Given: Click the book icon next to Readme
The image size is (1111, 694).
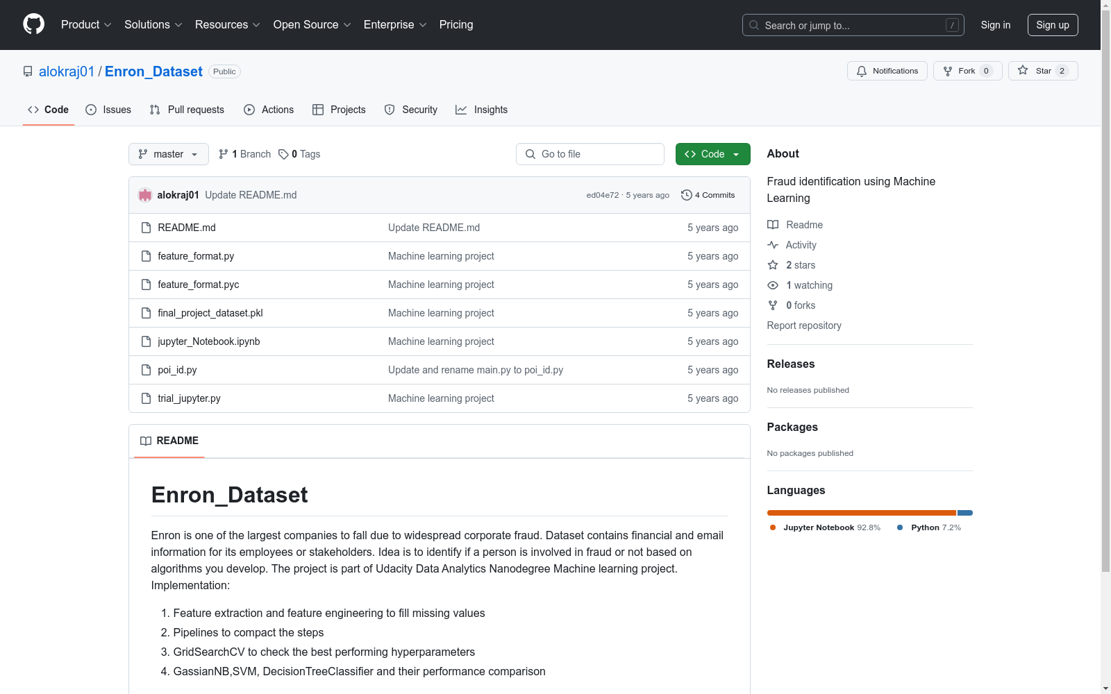Looking at the screenshot, I should pyautogui.click(x=773, y=225).
